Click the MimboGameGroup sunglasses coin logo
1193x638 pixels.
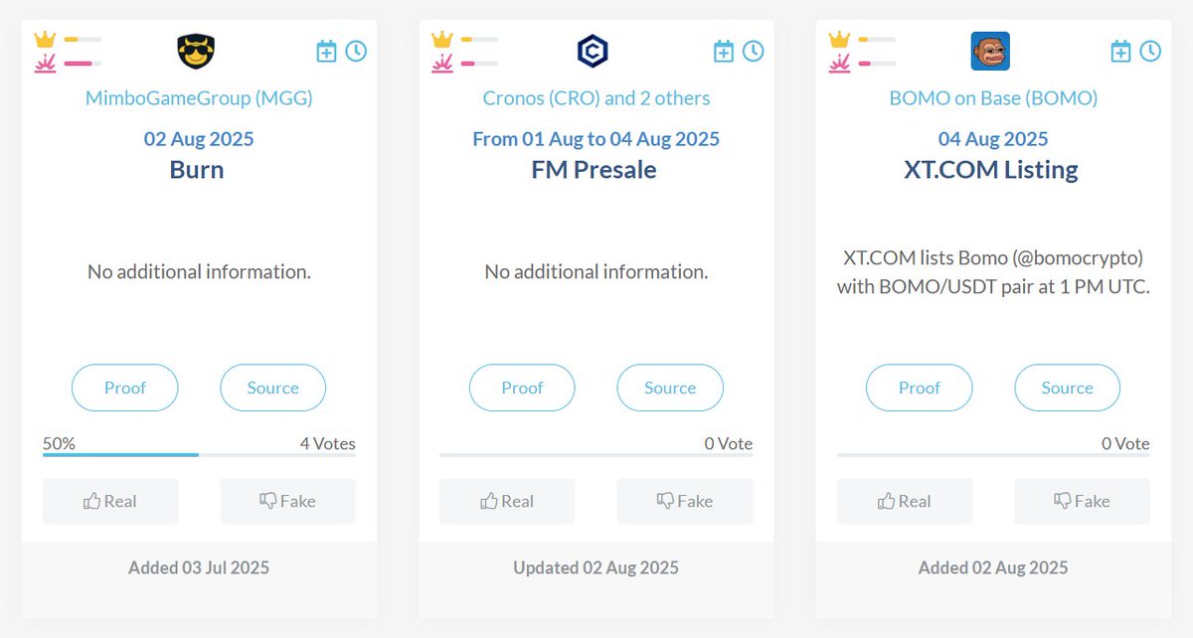point(196,51)
